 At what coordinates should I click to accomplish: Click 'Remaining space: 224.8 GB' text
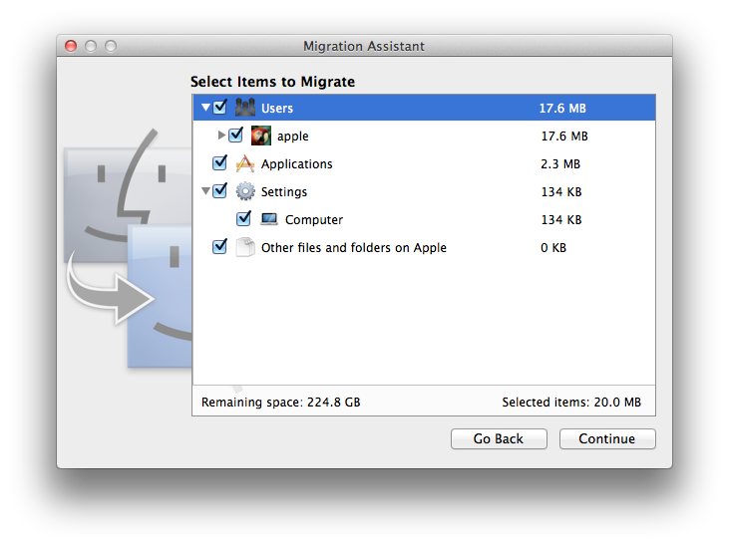281,403
